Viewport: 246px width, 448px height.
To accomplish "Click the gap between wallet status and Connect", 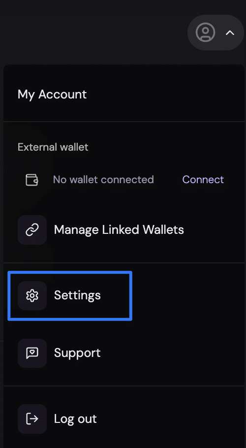I will [168, 179].
